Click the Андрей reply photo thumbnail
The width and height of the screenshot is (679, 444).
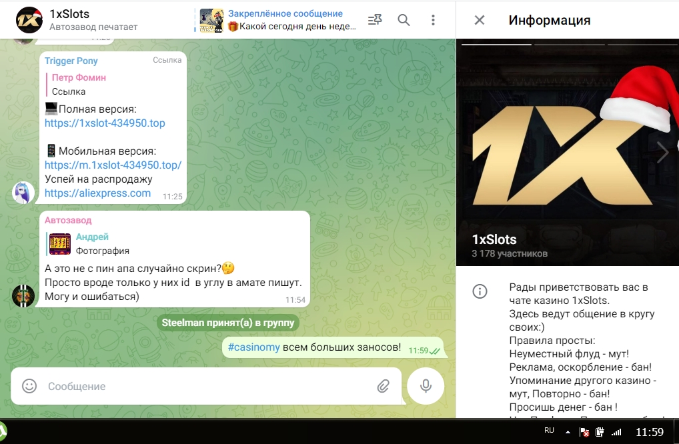(60, 243)
